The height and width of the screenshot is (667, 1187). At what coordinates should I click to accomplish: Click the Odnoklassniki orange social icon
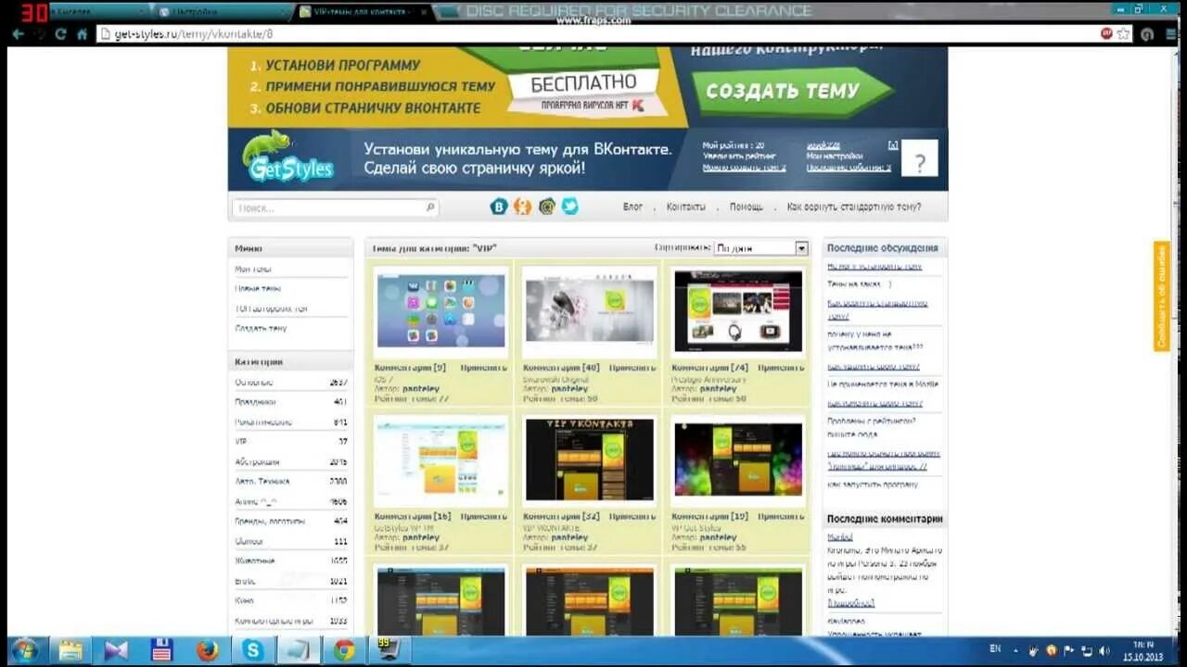(523, 207)
